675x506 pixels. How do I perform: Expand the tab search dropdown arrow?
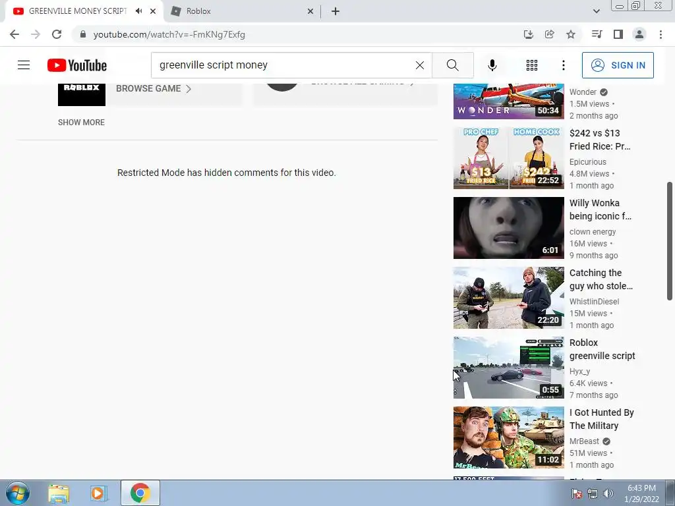[596, 11]
